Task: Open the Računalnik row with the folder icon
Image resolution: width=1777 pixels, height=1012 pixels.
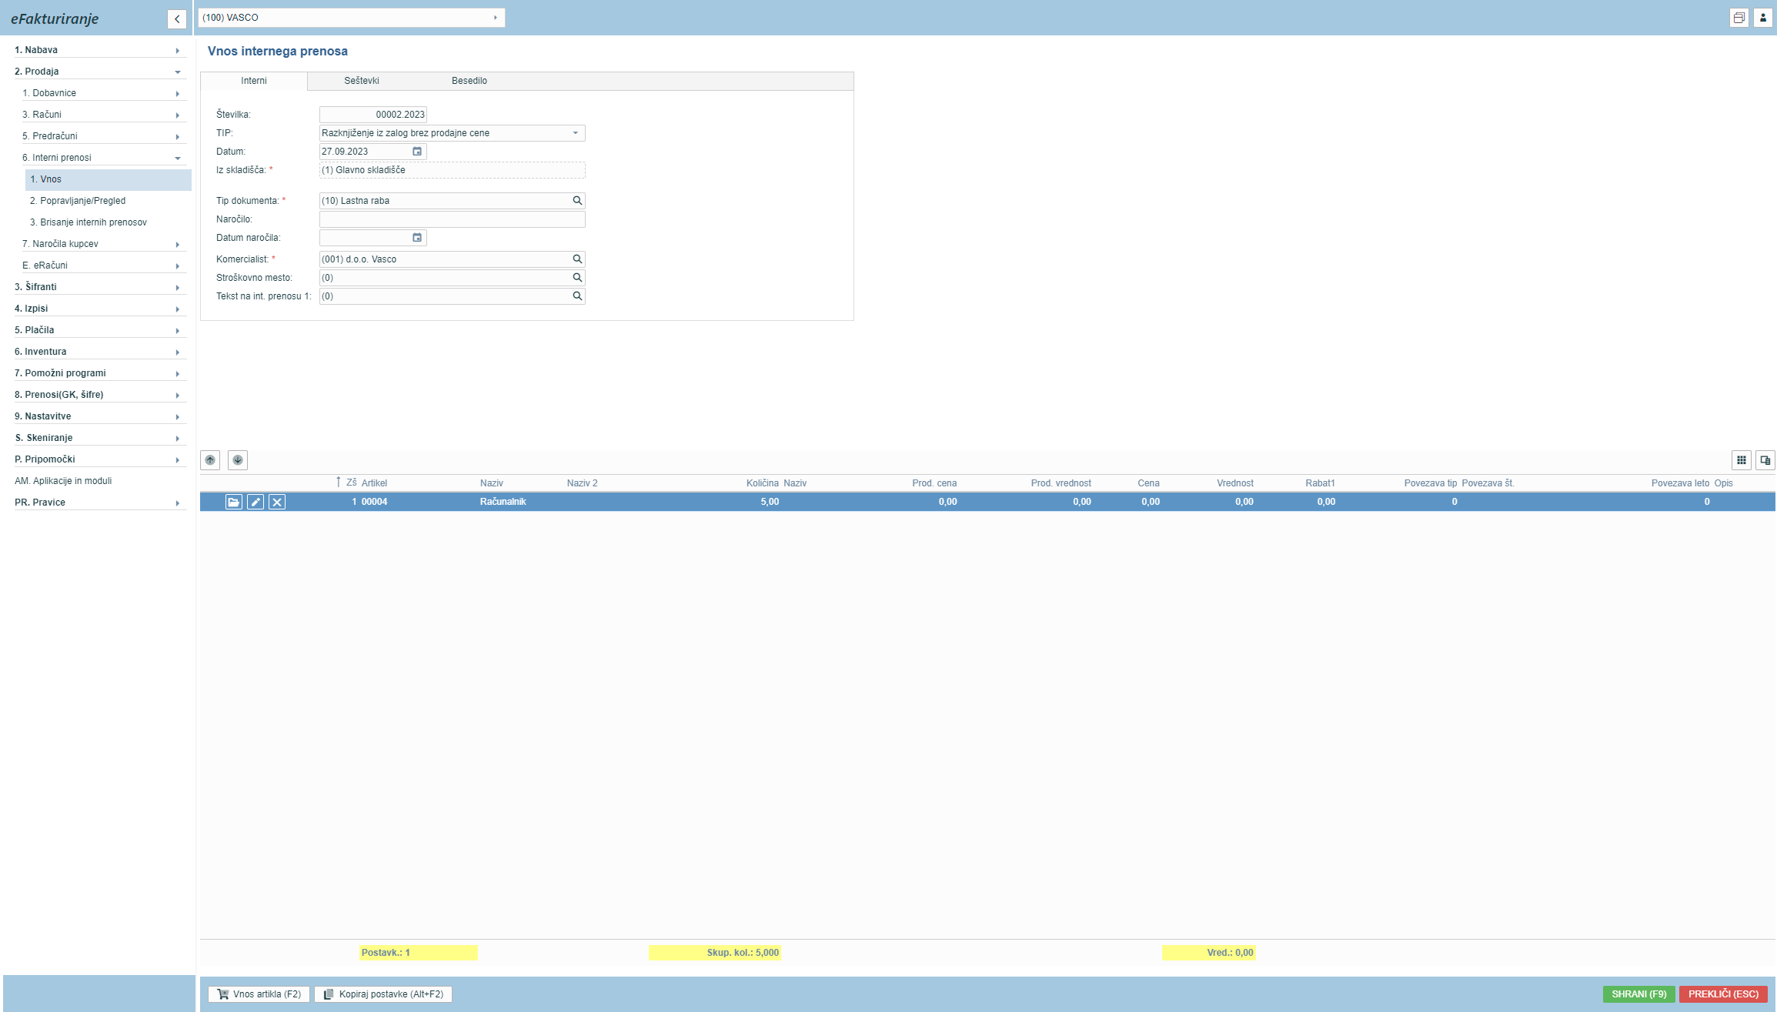Action: coord(234,502)
